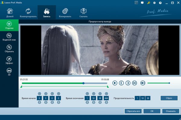
Task: Increase start time seconds with plus
Action: (x=52, y=93)
